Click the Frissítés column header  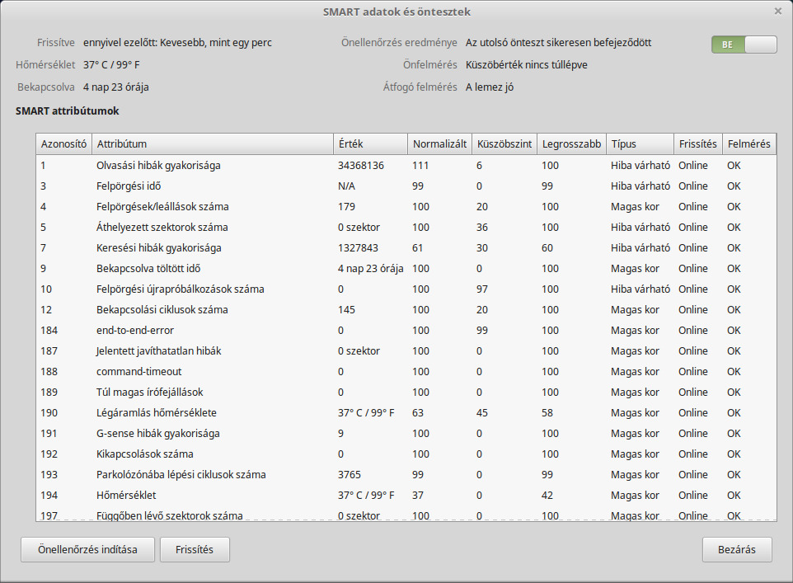698,143
